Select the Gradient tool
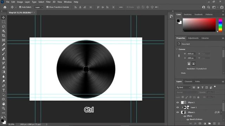Image resolution: width=225 pixels, height=126 pixels. click(x=4, y=72)
